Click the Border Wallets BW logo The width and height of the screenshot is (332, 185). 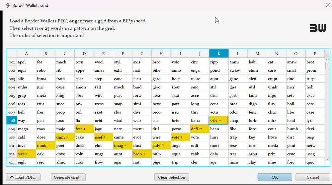318,28
